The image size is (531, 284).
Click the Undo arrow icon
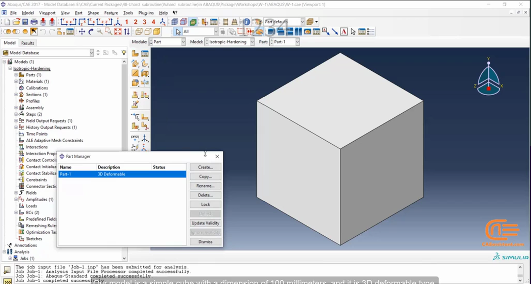click(43, 31)
